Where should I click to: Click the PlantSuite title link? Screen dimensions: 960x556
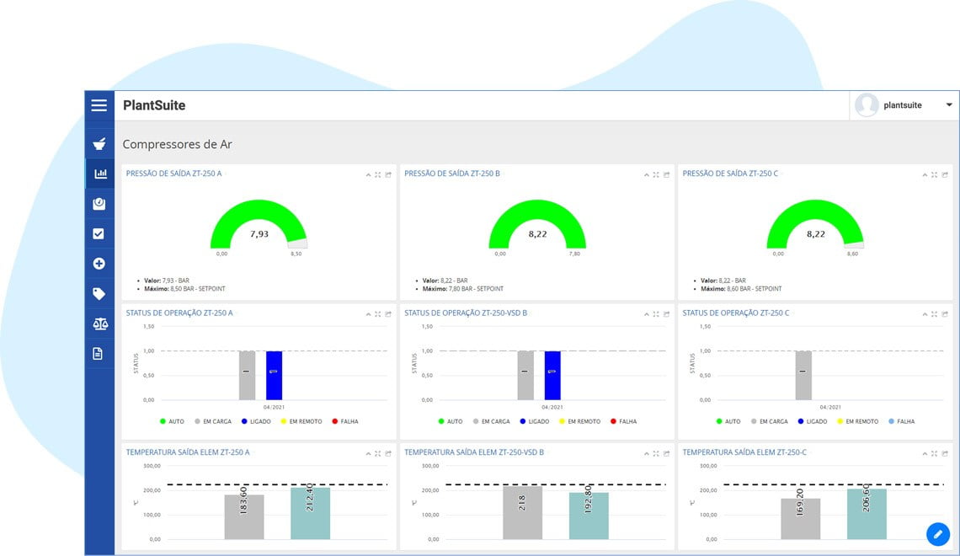pyautogui.click(x=154, y=105)
